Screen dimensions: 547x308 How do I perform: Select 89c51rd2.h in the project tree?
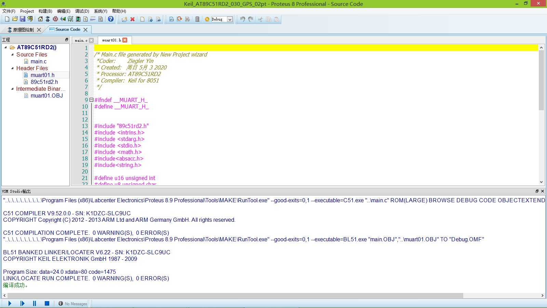44,82
